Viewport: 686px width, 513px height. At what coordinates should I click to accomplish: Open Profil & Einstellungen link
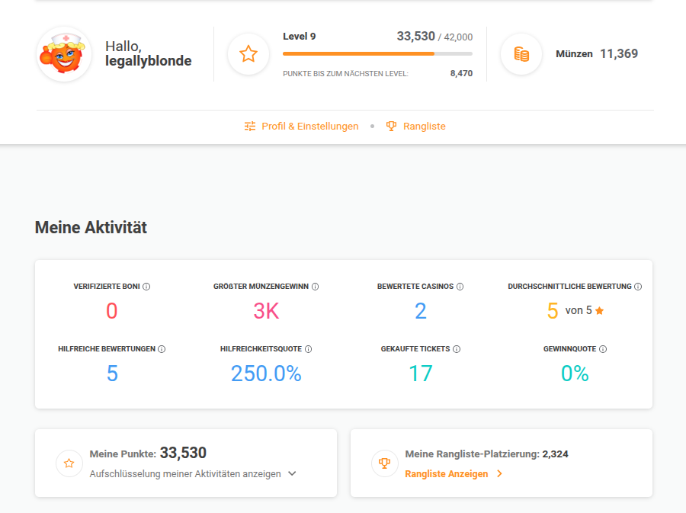[x=309, y=127]
